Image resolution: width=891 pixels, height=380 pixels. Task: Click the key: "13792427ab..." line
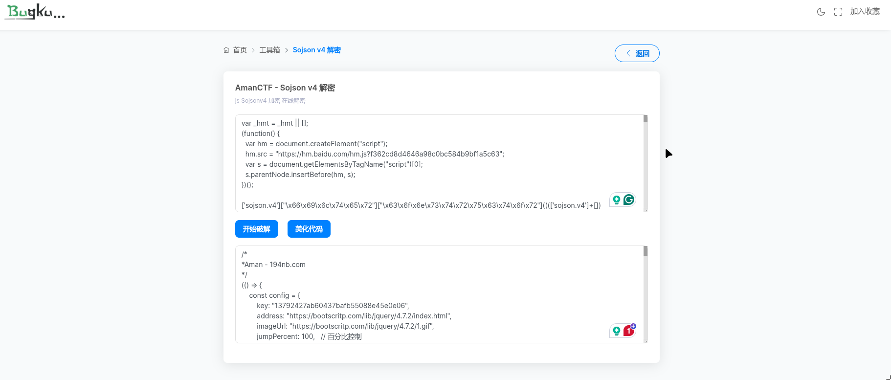click(x=333, y=306)
